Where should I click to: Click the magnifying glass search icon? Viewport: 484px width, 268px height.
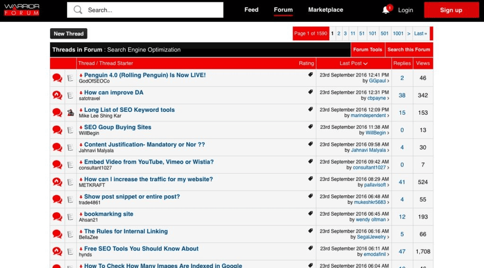click(78, 10)
